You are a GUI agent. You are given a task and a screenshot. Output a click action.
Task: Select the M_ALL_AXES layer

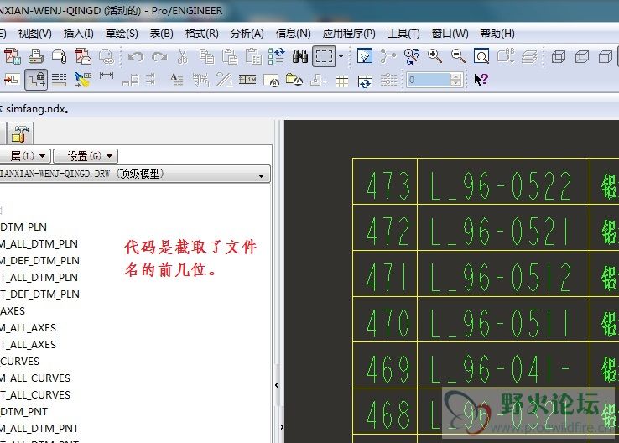pos(28,328)
